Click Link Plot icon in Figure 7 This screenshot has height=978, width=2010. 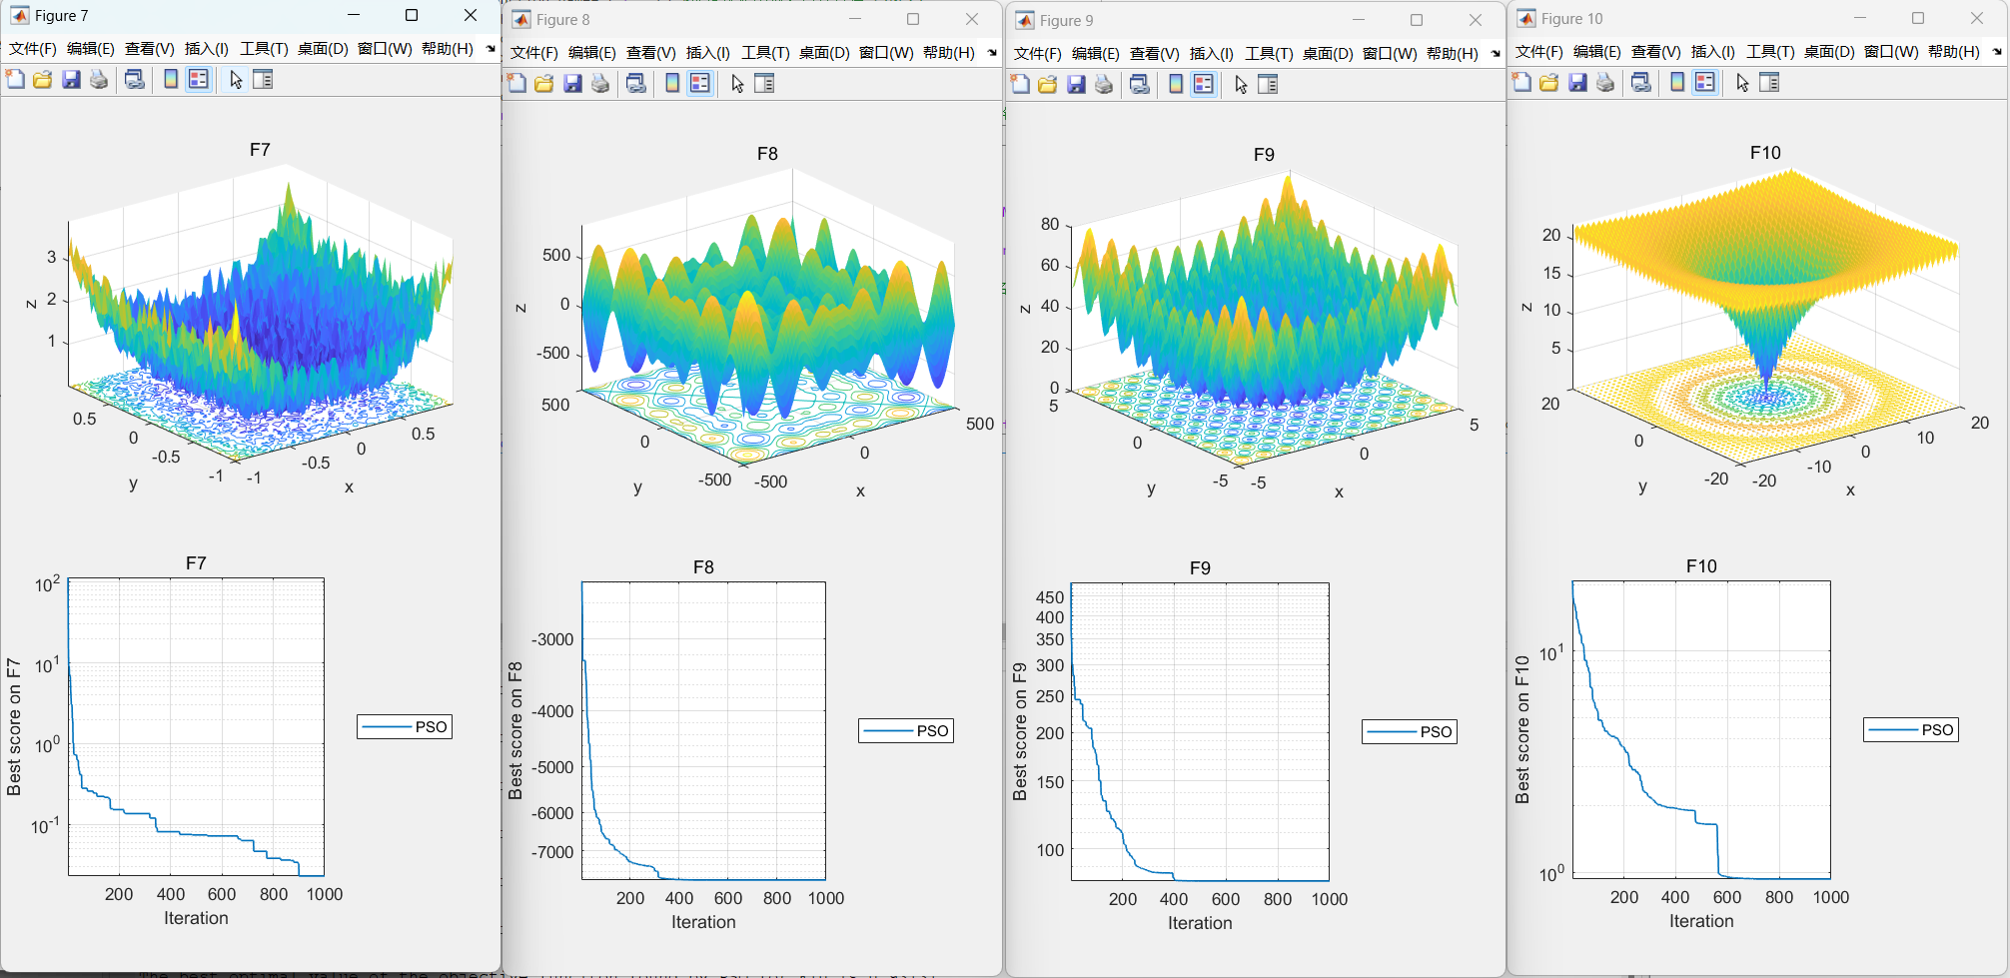135,80
